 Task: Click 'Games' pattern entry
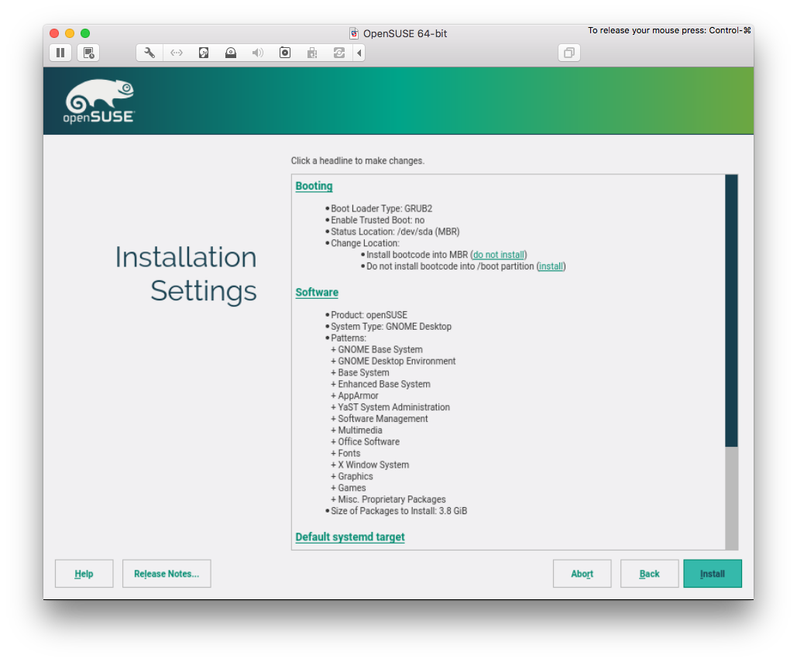tap(352, 488)
